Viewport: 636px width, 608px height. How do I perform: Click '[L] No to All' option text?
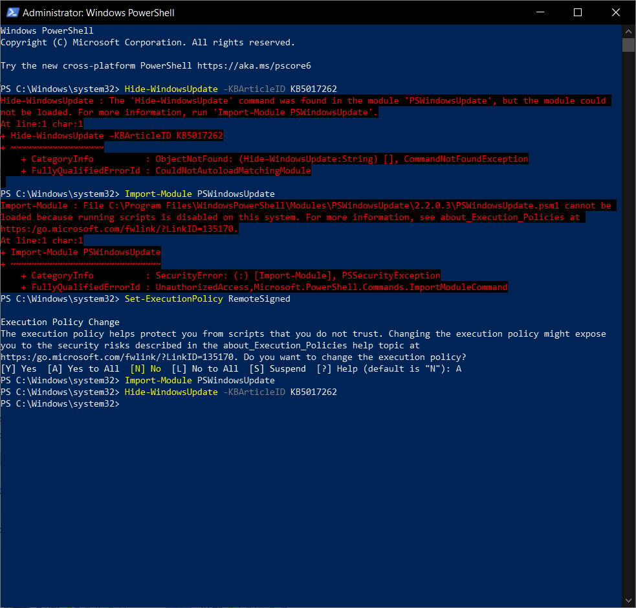point(205,369)
